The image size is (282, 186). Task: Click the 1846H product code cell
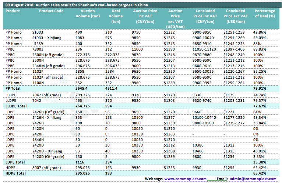point(38,139)
